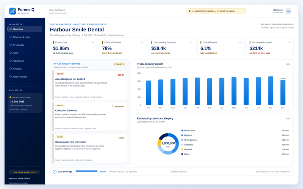303x189 pixels.
Task: Click the Client dashboard header label
Action: (x=56, y=10)
